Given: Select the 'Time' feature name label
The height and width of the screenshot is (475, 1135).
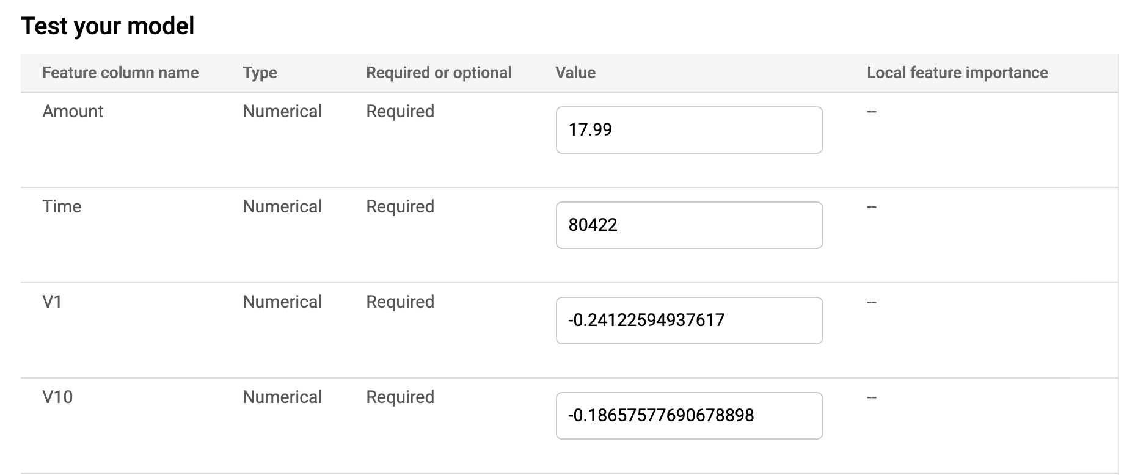Looking at the screenshot, I should (62, 206).
